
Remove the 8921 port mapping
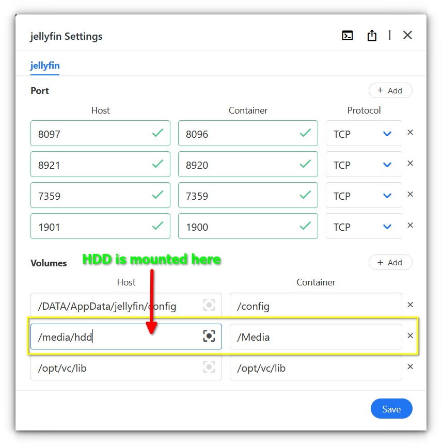coord(410,164)
